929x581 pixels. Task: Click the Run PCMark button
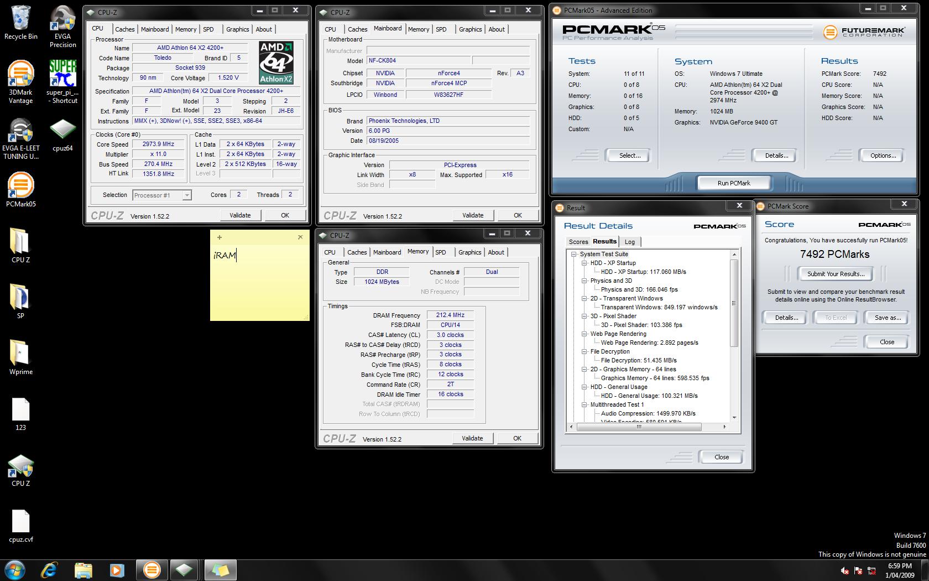pos(734,183)
